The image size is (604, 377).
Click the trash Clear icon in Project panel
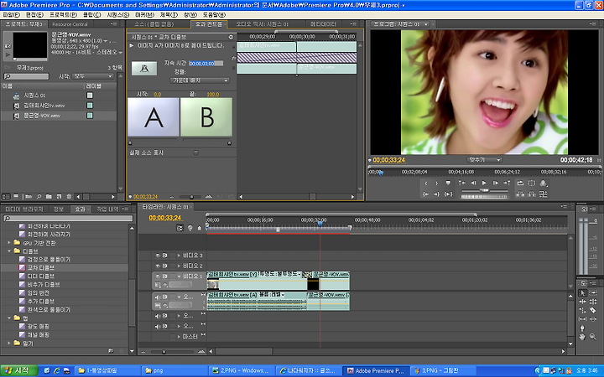tap(69, 196)
